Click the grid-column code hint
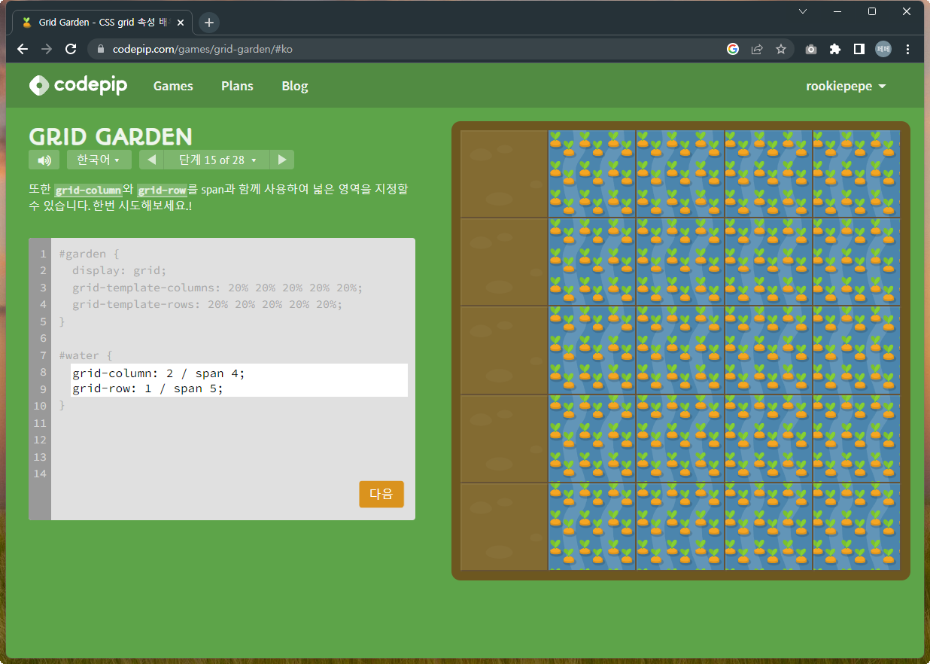 [88, 190]
